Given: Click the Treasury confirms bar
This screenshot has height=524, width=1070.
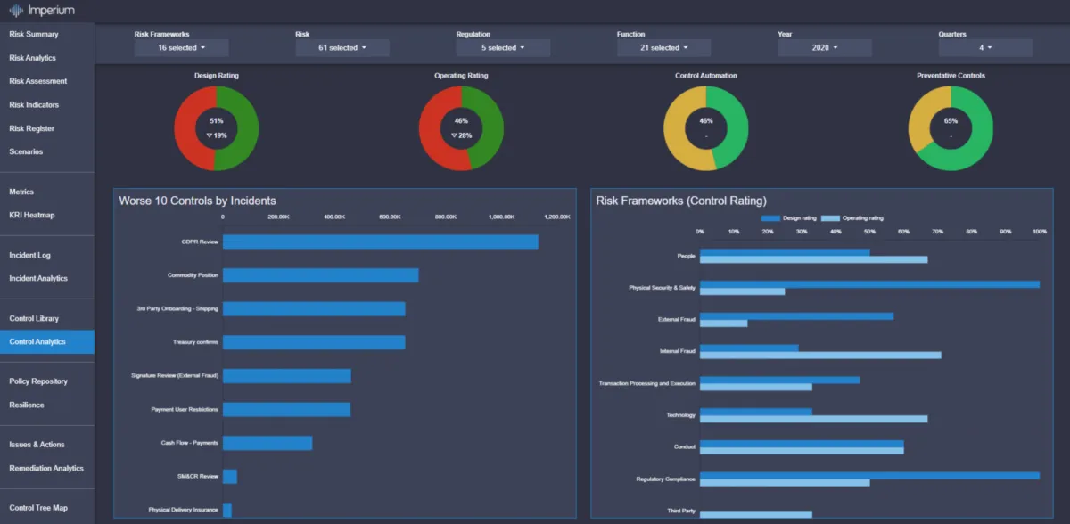Looking at the screenshot, I should [314, 342].
